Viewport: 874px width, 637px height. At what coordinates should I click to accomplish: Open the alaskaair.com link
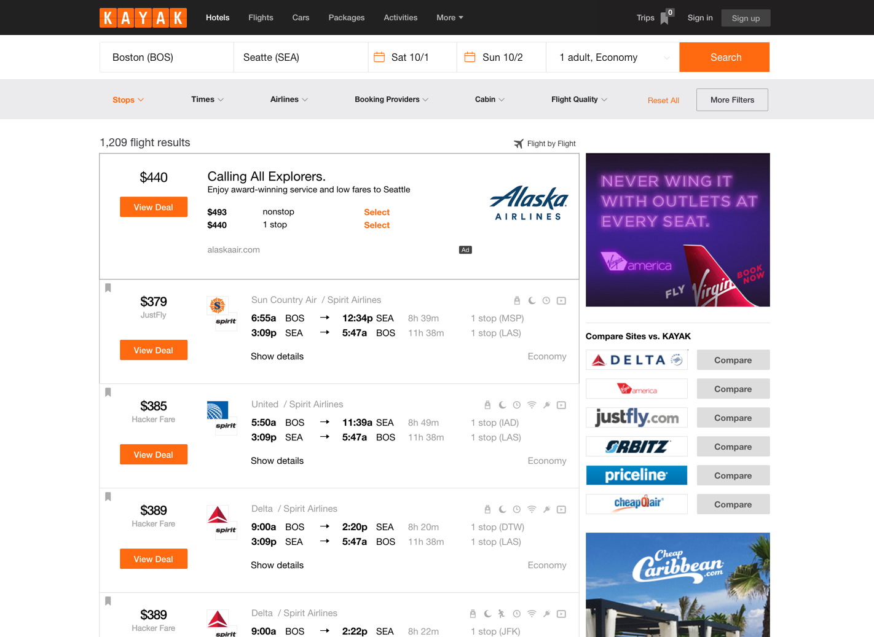tap(234, 249)
